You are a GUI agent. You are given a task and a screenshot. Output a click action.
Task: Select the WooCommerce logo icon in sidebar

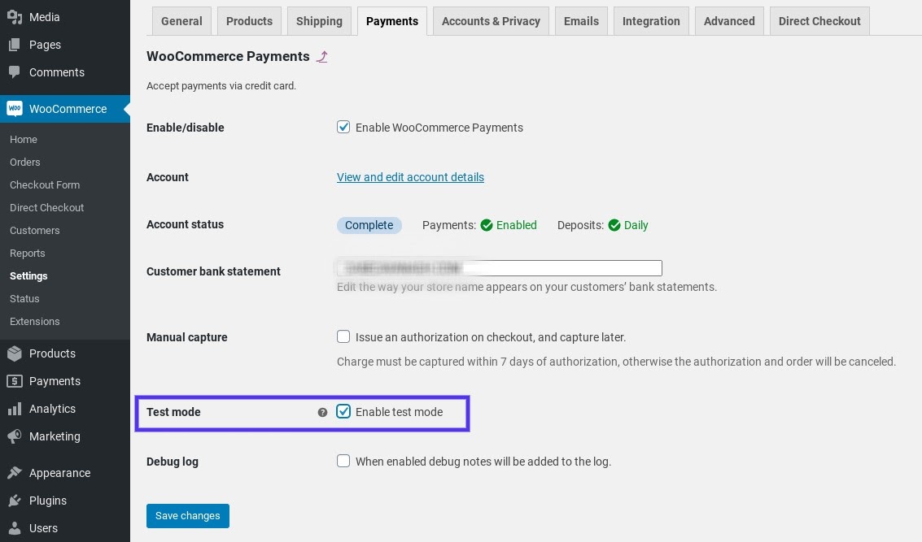pyautogui.click(x=15, y=108)
